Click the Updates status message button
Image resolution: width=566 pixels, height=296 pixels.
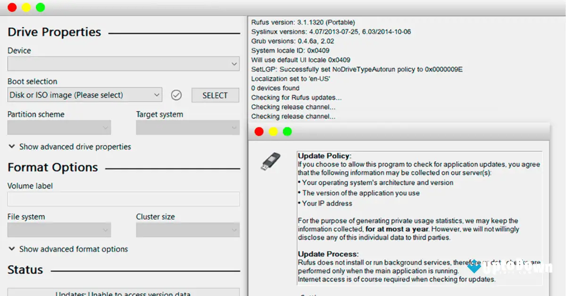[124, 293]
